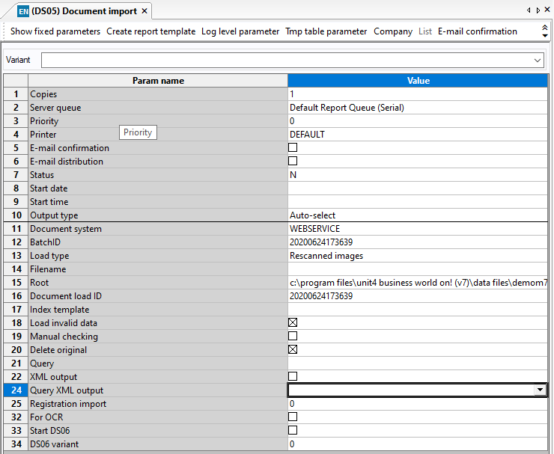
Task: Disable the Delete original checkbox
Action: coord(293,350)
